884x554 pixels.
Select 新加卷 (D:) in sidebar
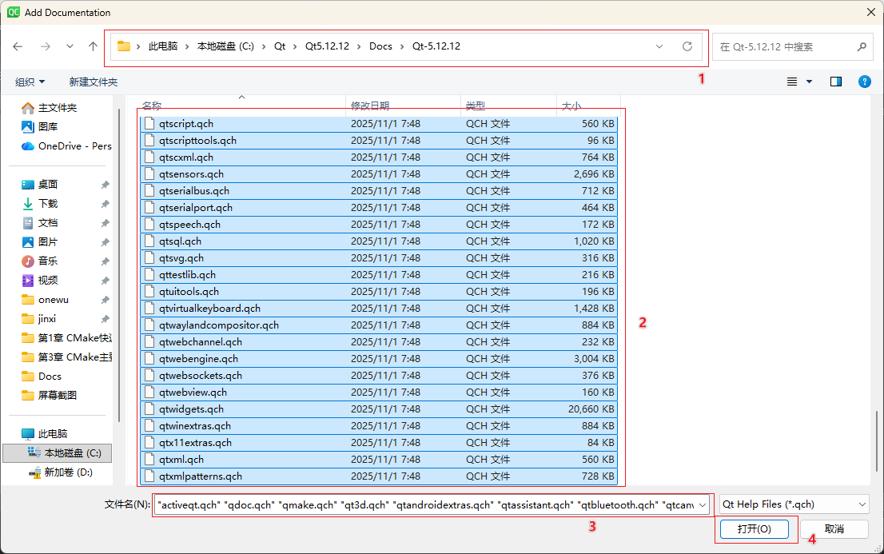pos(68,472)
